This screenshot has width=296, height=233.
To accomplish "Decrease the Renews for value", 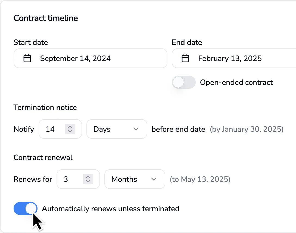I will pyautogui.click(x=88, y=181).
